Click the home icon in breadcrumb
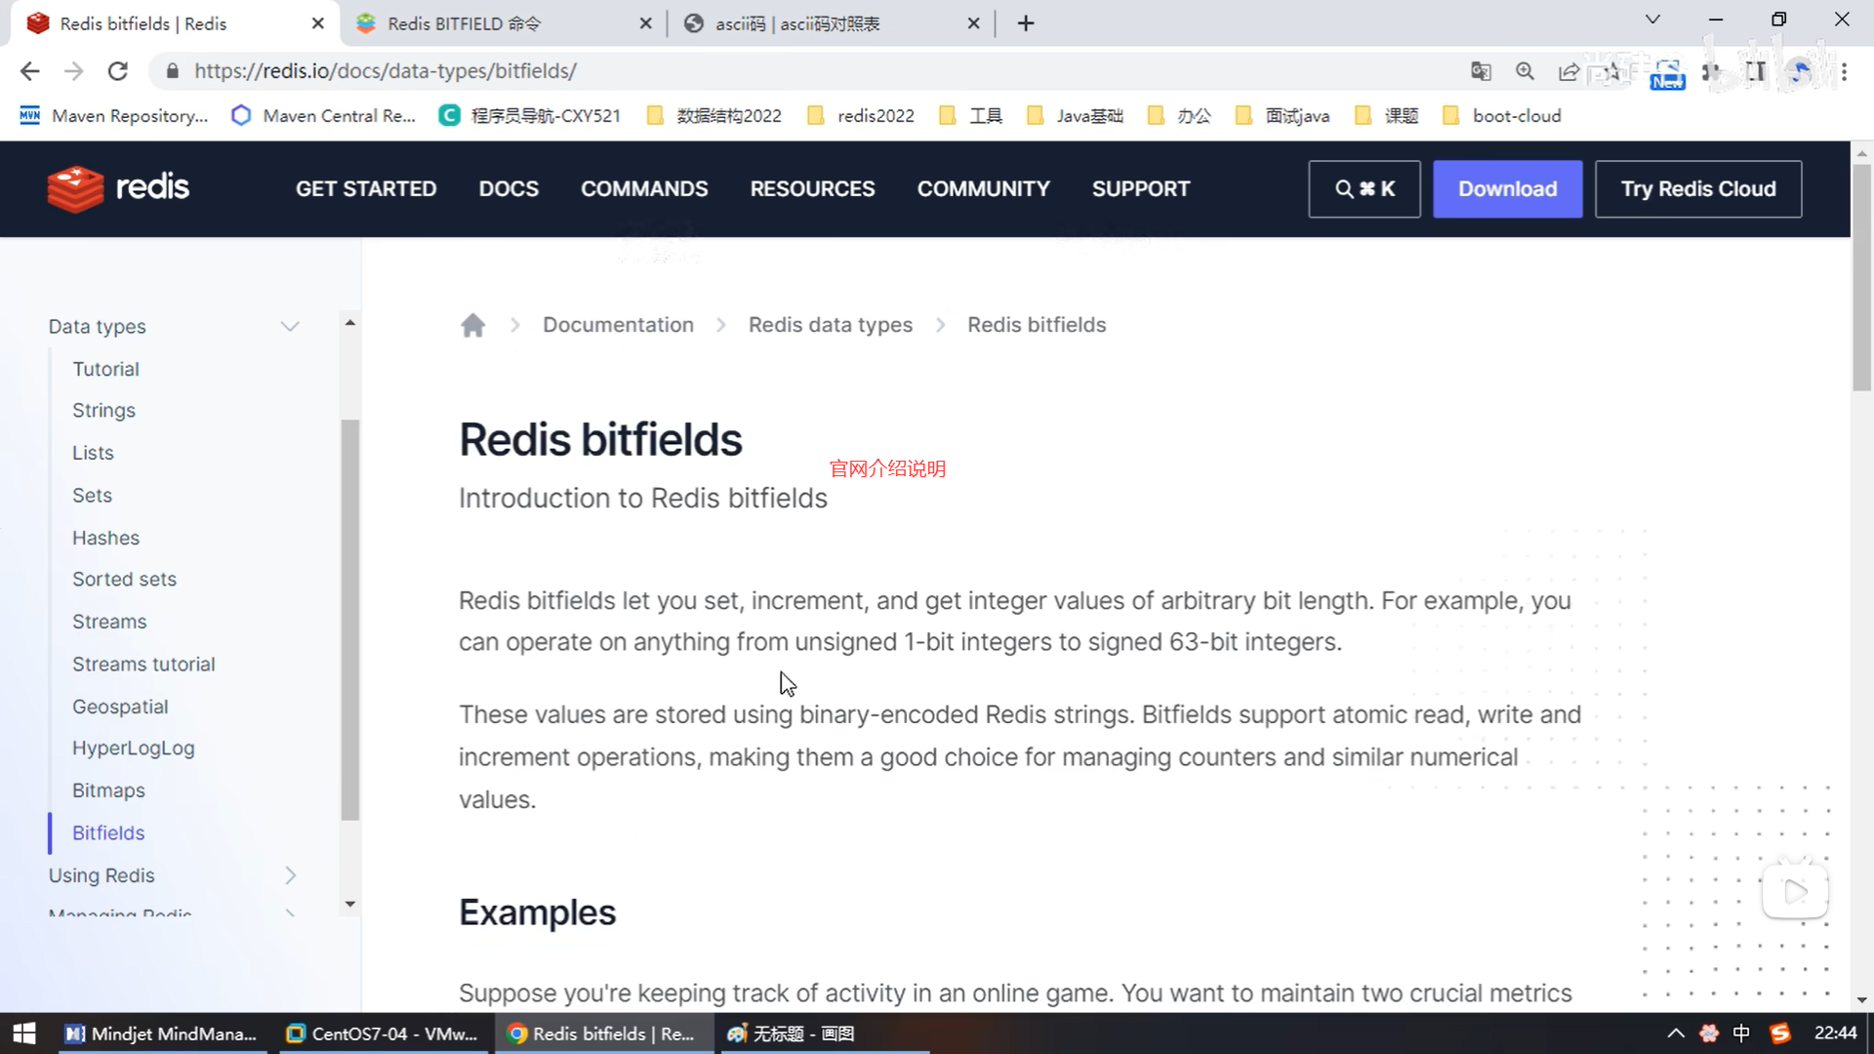Image resolution: width=1874 pixels, height=1054 pixels. pos(472,325)
